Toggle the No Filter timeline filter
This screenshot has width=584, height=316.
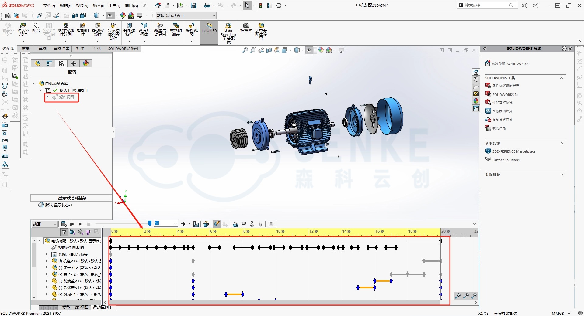pyautogui.click(x=64, y=232)
